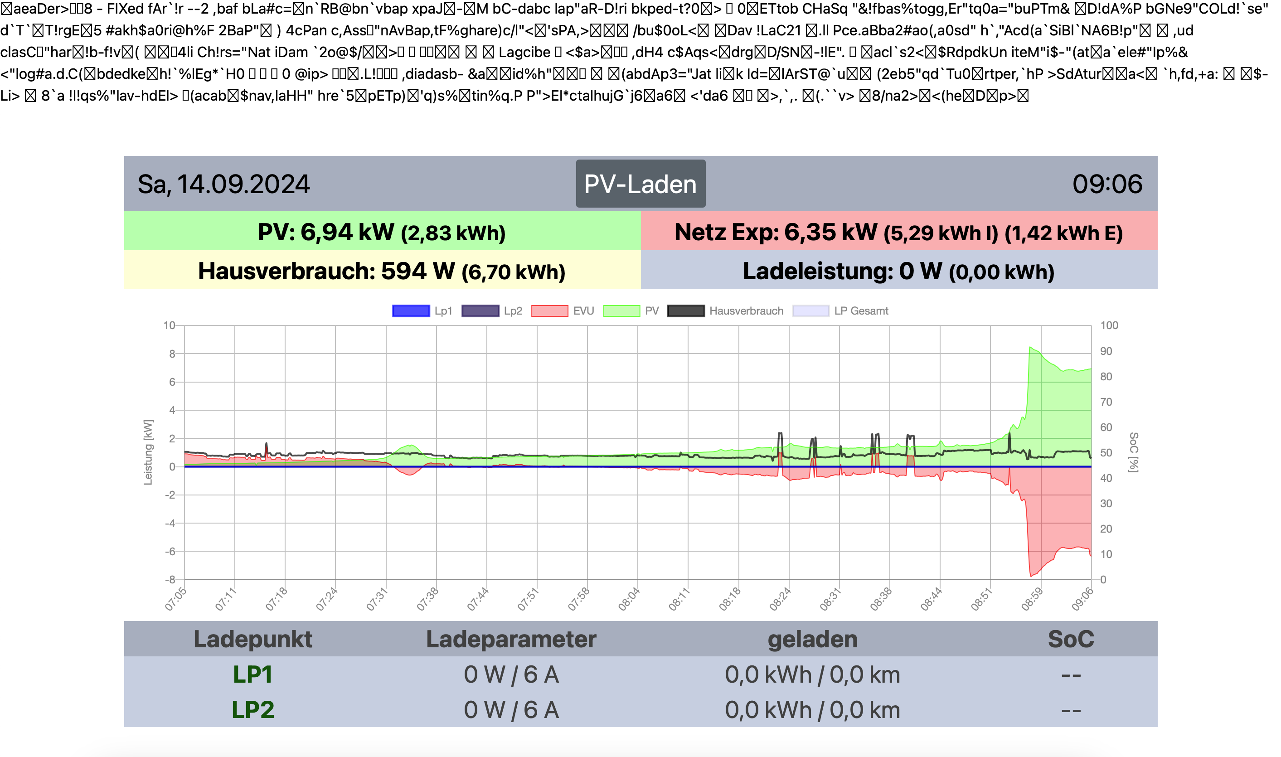
Task: Click the Ladepunkt column header
Action: (x=252, y=639)
